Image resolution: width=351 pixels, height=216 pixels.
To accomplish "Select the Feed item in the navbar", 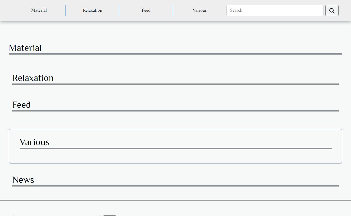I will point(146,10).
